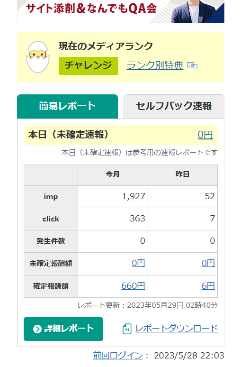Screen dimensions: 240x367
Task: Switch to the セルフバック速報 tab
Action: [174, 107]
